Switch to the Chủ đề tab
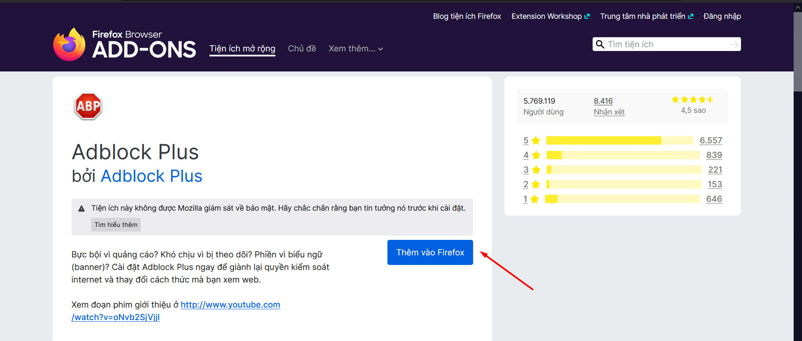Image resolution: width=802 pixels, height=341 pixels. click(x=302, y=48)
